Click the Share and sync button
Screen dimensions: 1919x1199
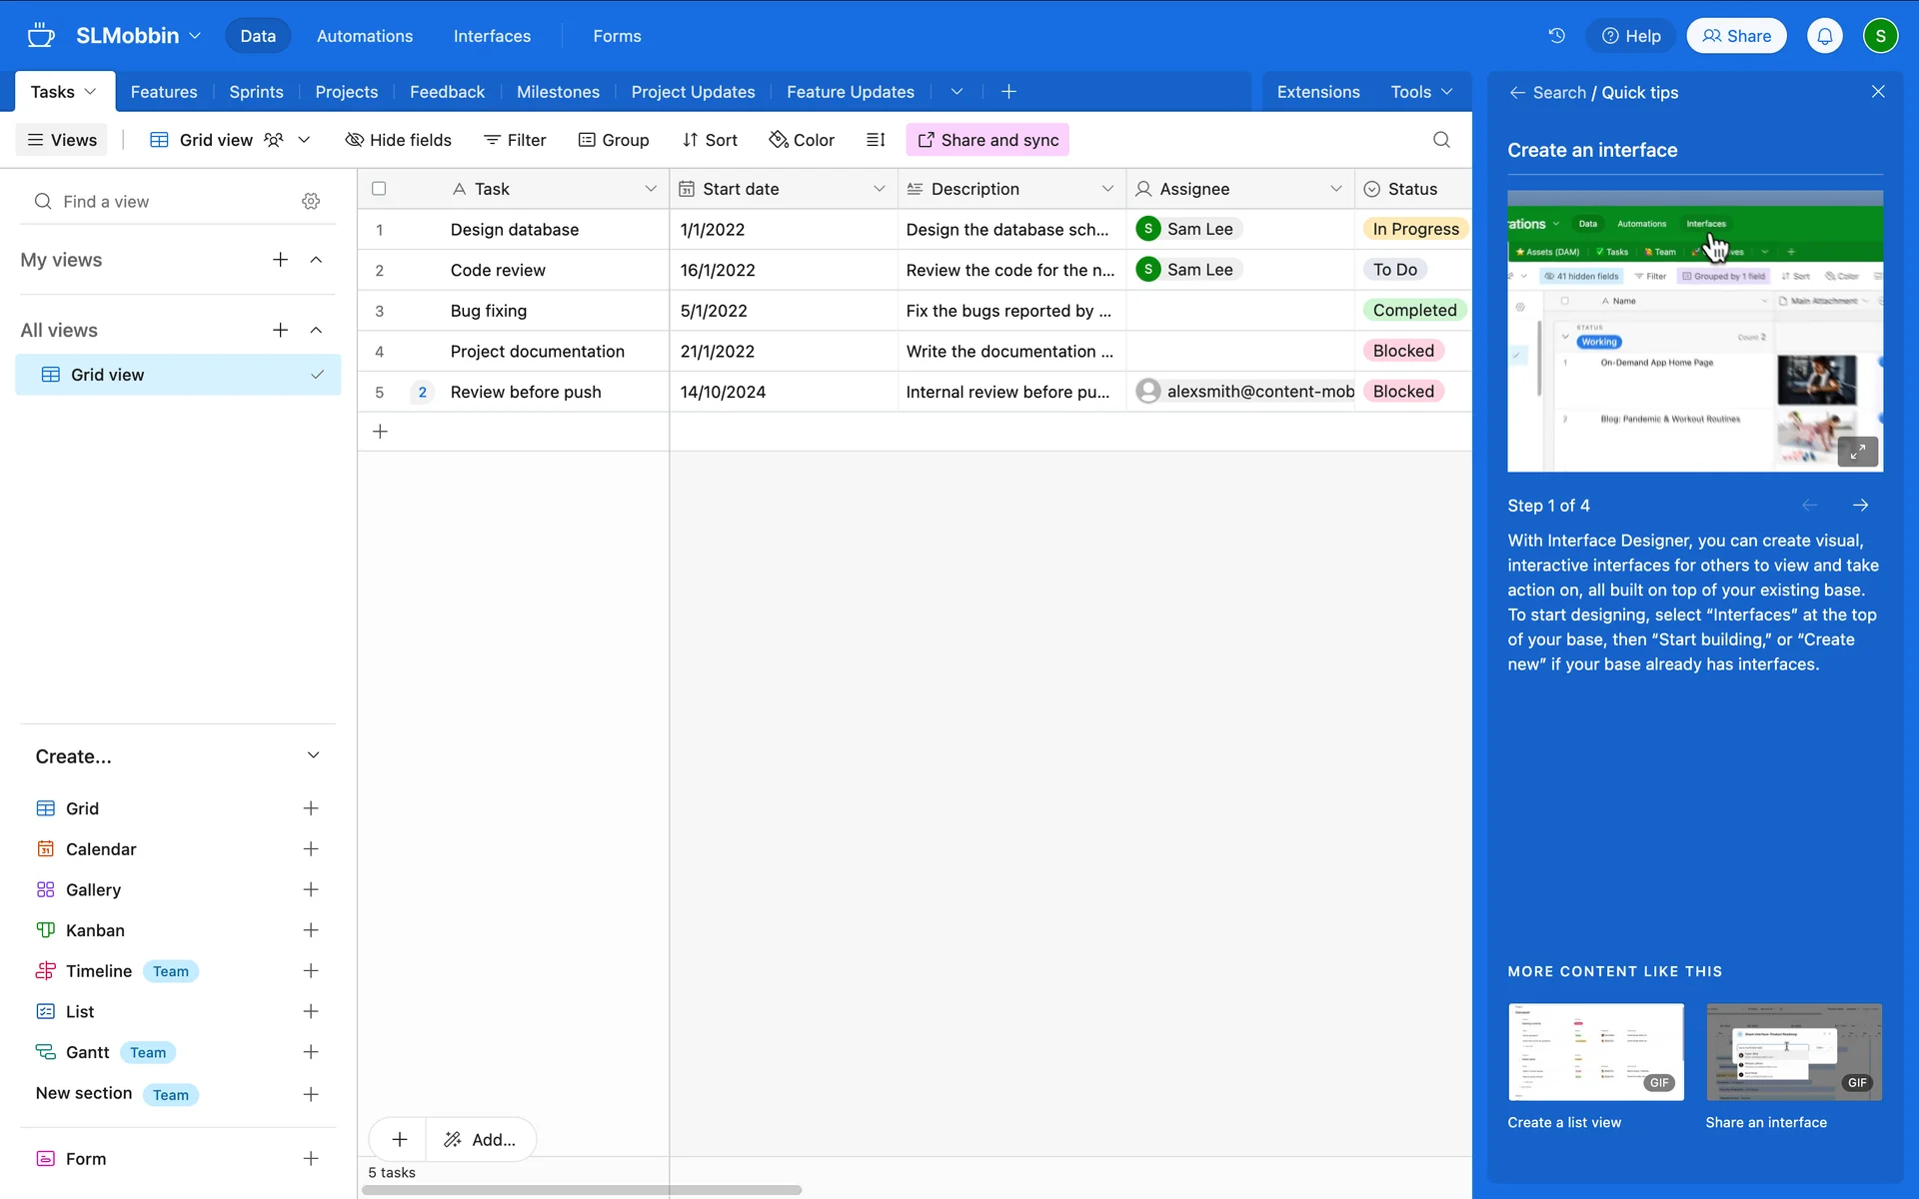(x=987, y=140)
